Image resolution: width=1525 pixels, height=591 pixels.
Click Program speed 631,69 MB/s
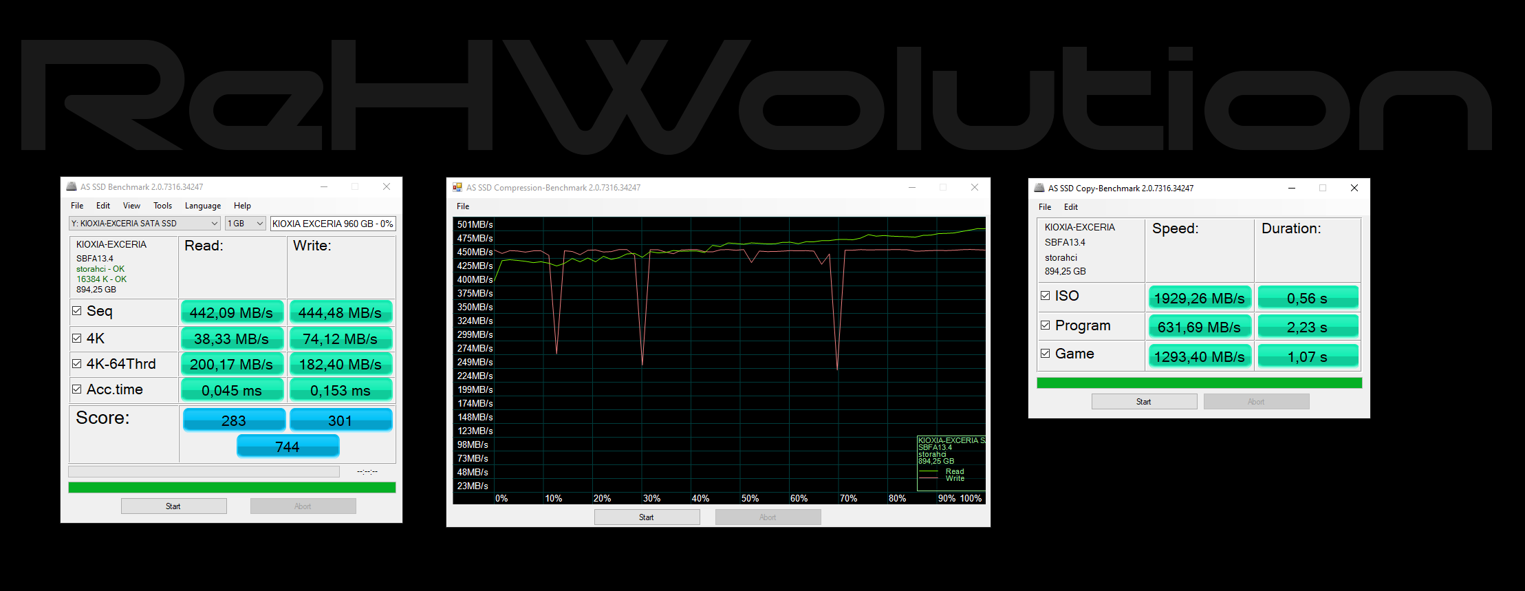pyautogui.click(x=1200, y=327)
